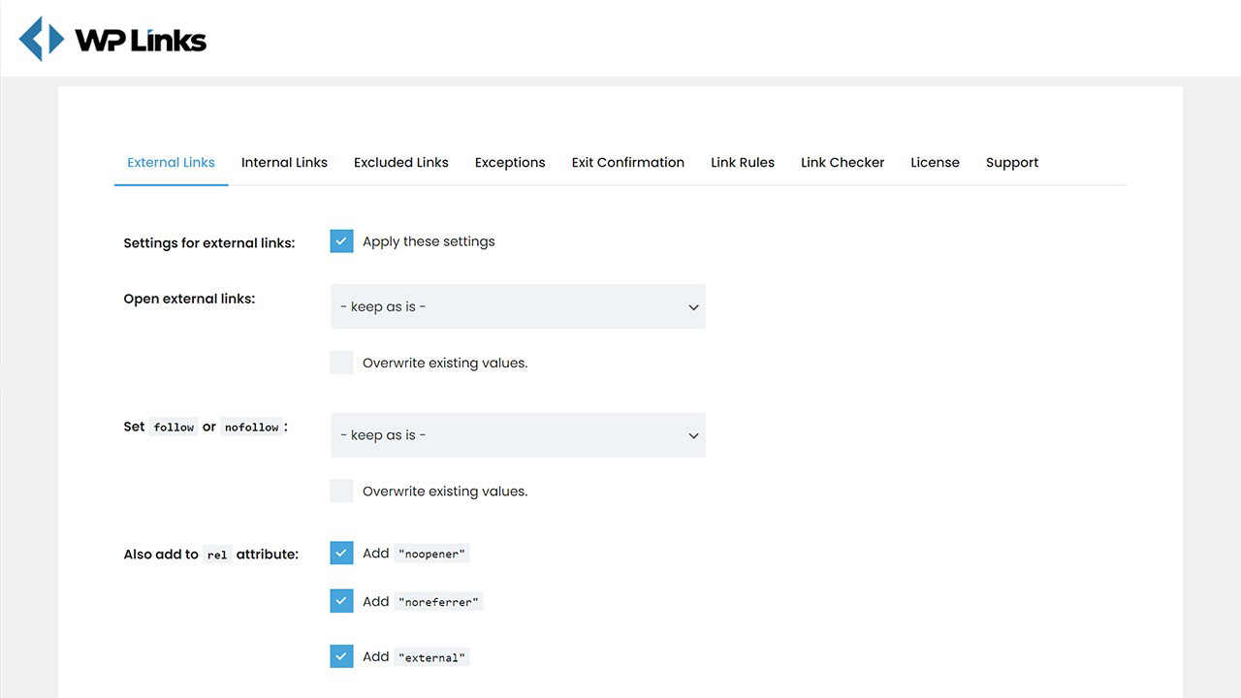Expand the follow or nofollow dropdown
This screenshot has width=1241, height=698.
[x=517, y=435]
